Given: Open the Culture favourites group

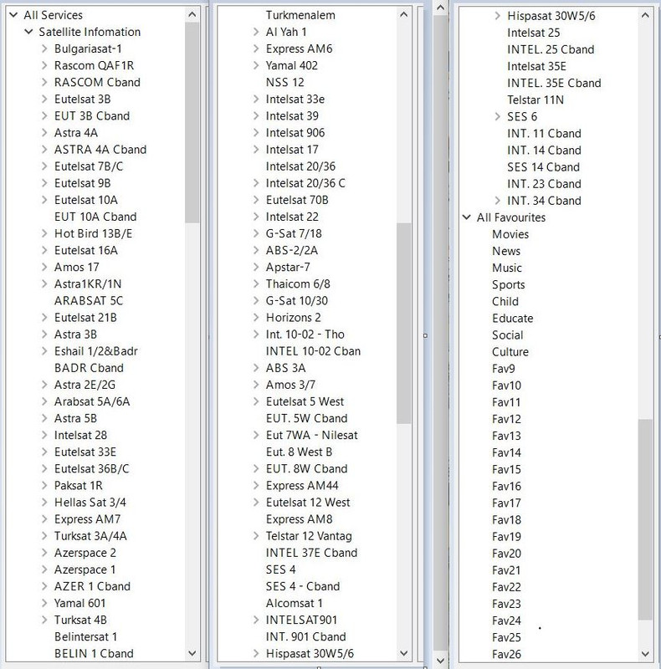Looking at the screenshot, I should [510, 351].
